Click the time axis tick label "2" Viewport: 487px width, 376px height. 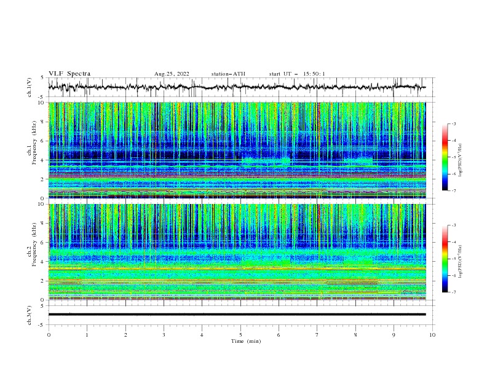(125, 335)
